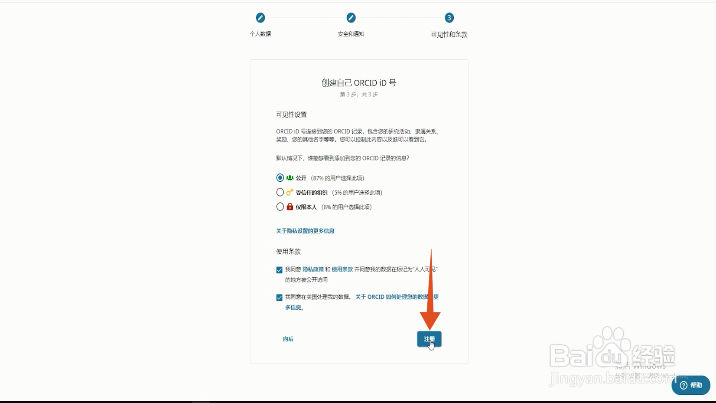716x403 pixels.
Task: Open help via the question mark icon
Action: (x=683, y=385)
